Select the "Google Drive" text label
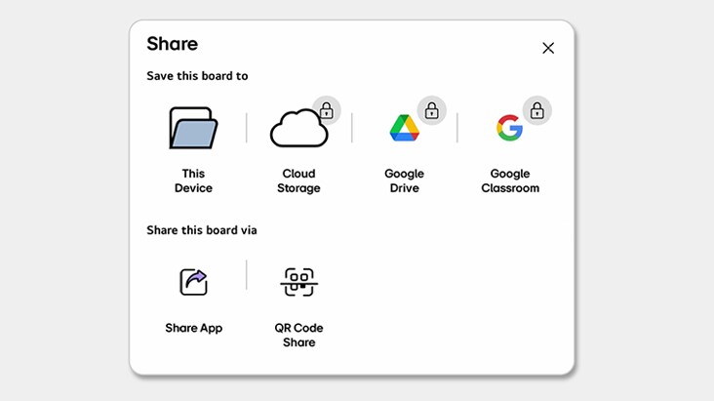The height and width of the screenshot is (401, 714). [x=404, y=180]
